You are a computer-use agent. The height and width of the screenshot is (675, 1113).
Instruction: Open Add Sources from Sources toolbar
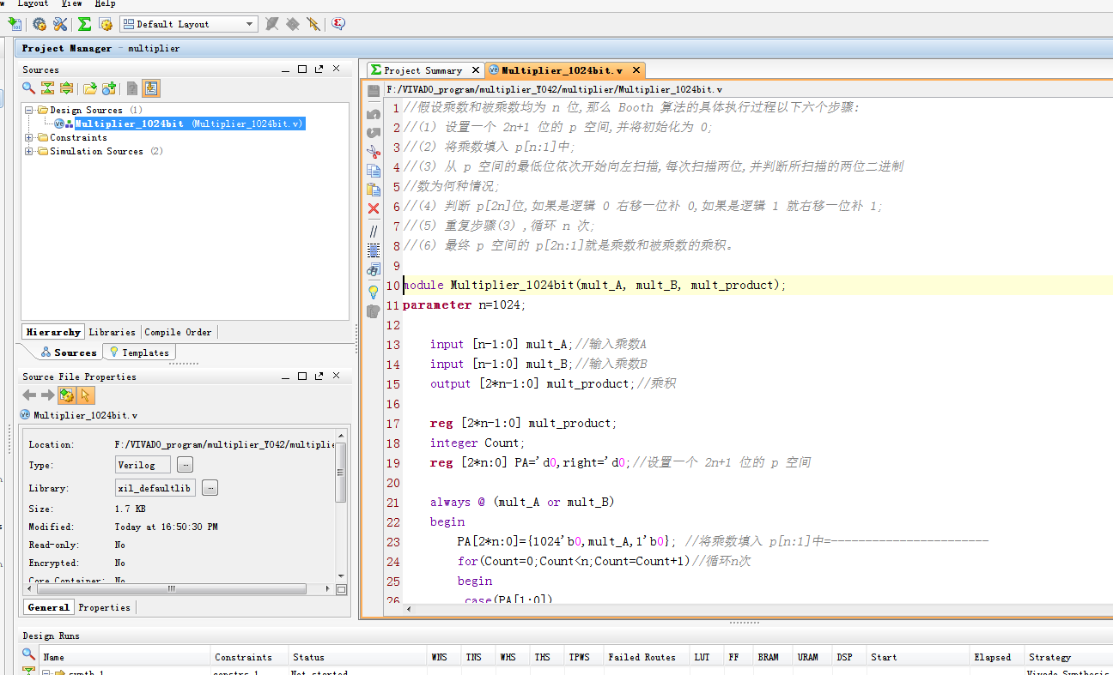109,88
